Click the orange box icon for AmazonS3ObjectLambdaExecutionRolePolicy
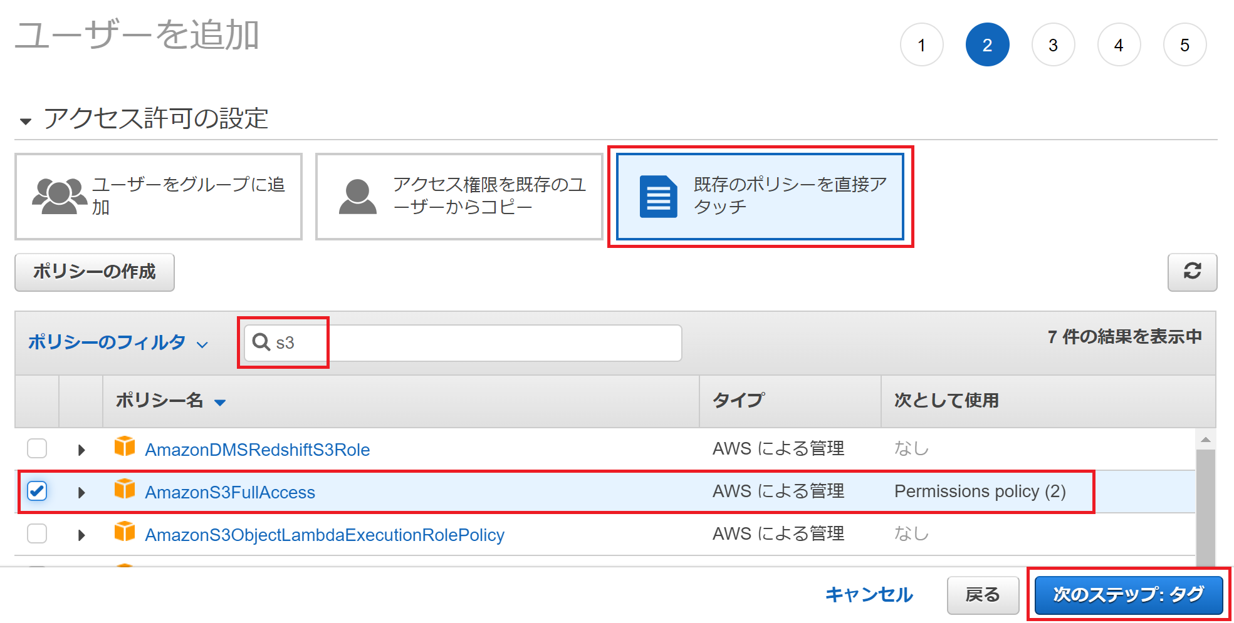 click(125, 532)
